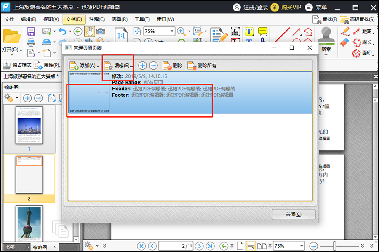
Task: Toggle 独占模式 exclusive mode
Action: tap(17, 65)
